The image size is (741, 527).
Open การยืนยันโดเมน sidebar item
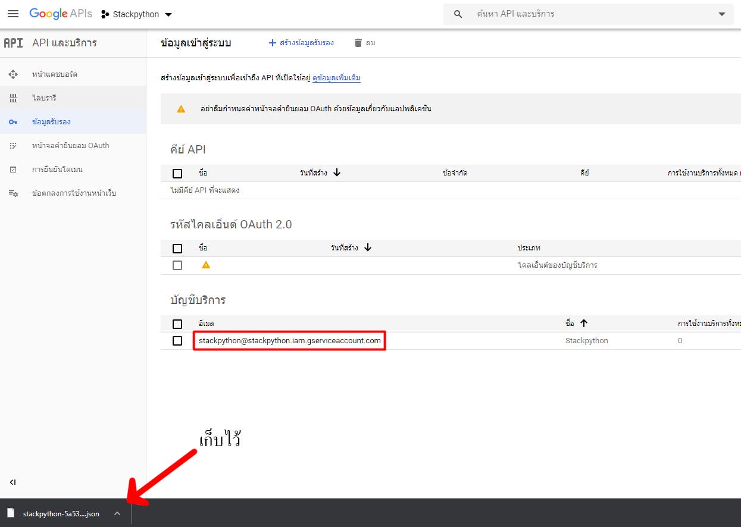[73, 170]
